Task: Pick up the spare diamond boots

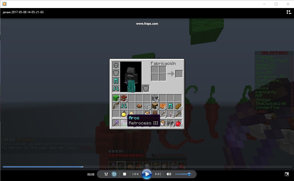Action: 124,106
